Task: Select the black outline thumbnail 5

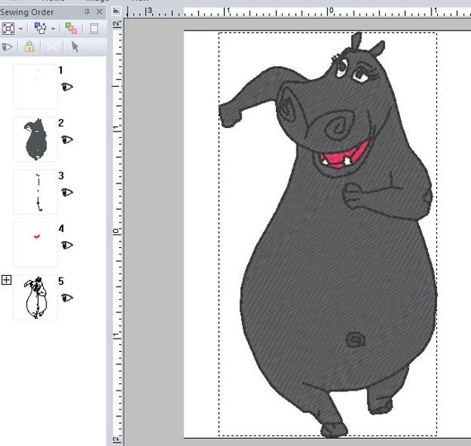Action: [36, 297]
